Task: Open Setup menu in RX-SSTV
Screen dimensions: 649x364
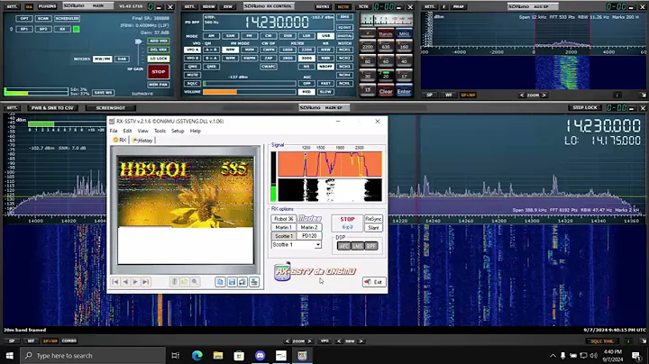Action: tap(178, 131)
